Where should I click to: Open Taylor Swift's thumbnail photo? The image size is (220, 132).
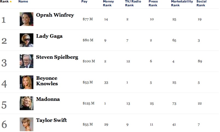(27, 124)
